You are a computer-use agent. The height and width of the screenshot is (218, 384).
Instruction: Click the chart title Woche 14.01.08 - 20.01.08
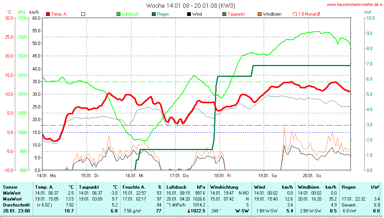[x=191, y=6]
